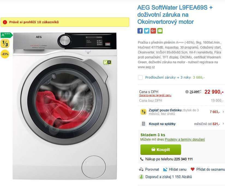This screenshot has width=225, height=186.
Task: Share product via Google Plus icon
Action: 153,31
